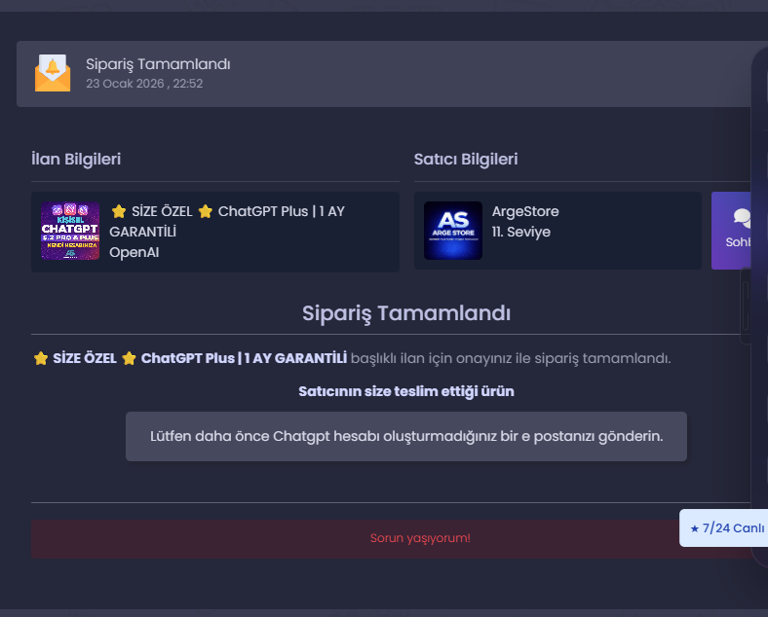Click the ArgeStore seller avatar logo

[x=453, y=231]
